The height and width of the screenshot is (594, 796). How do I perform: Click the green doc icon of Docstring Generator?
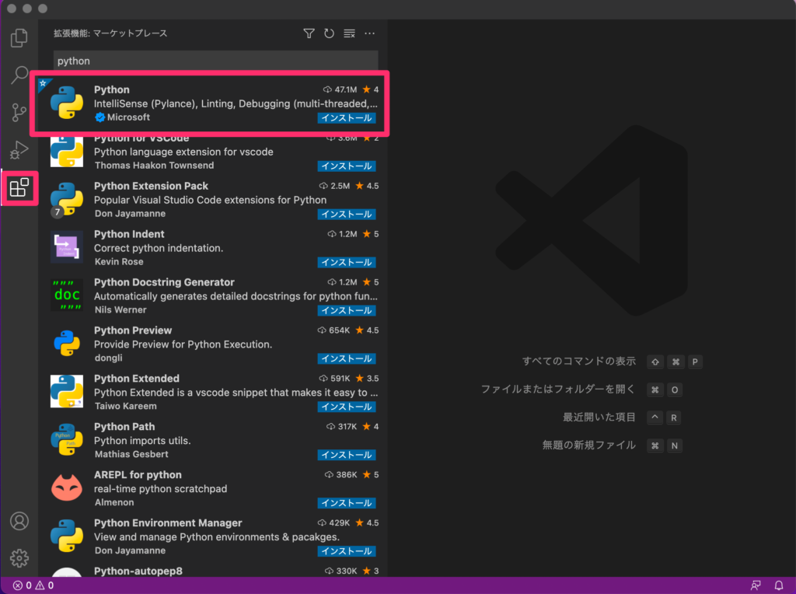(67, 295)
